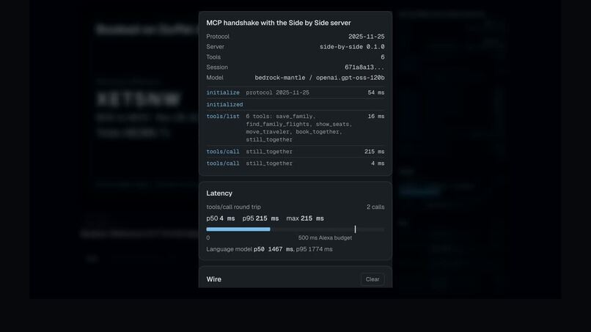Select the tools/call row taking 215 ms
Viewport: 591px width, 332px height.
(295, 152)
